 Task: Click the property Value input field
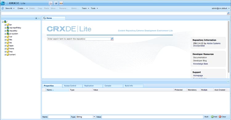152,117
